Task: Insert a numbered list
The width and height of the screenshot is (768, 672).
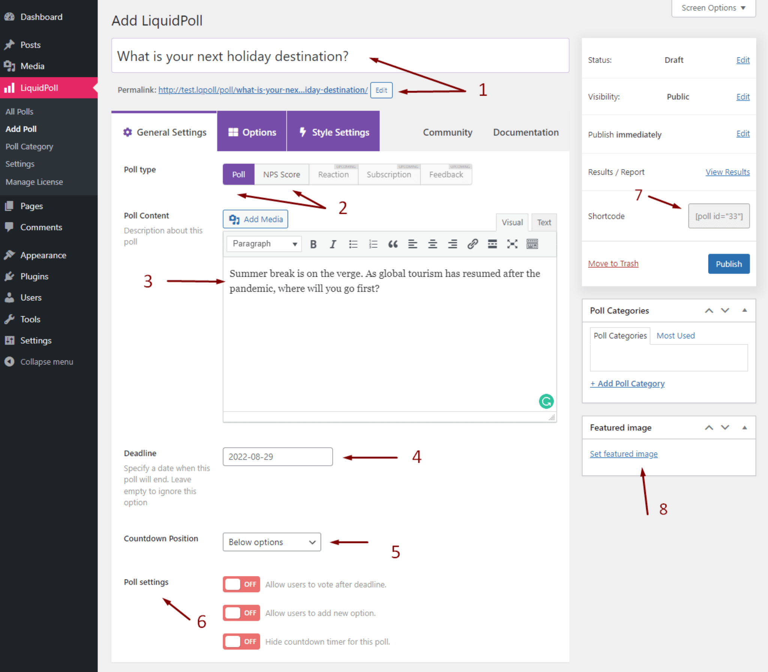Action: pyautogui.click(x=373, y=244)
